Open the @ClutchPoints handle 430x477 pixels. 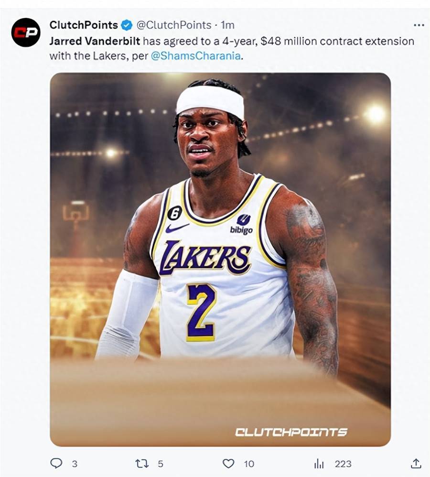(x=174, y=25)
